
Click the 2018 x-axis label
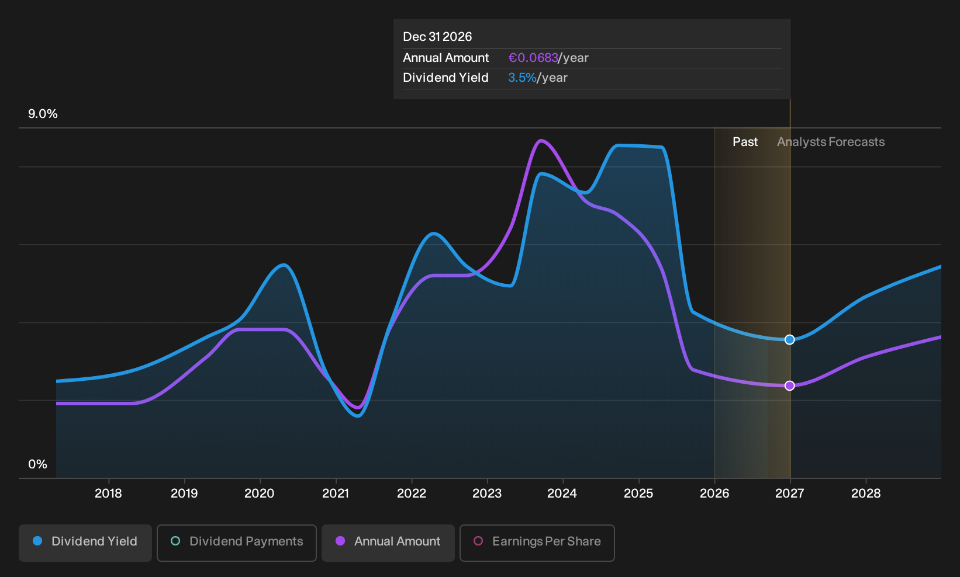point(108,493)
